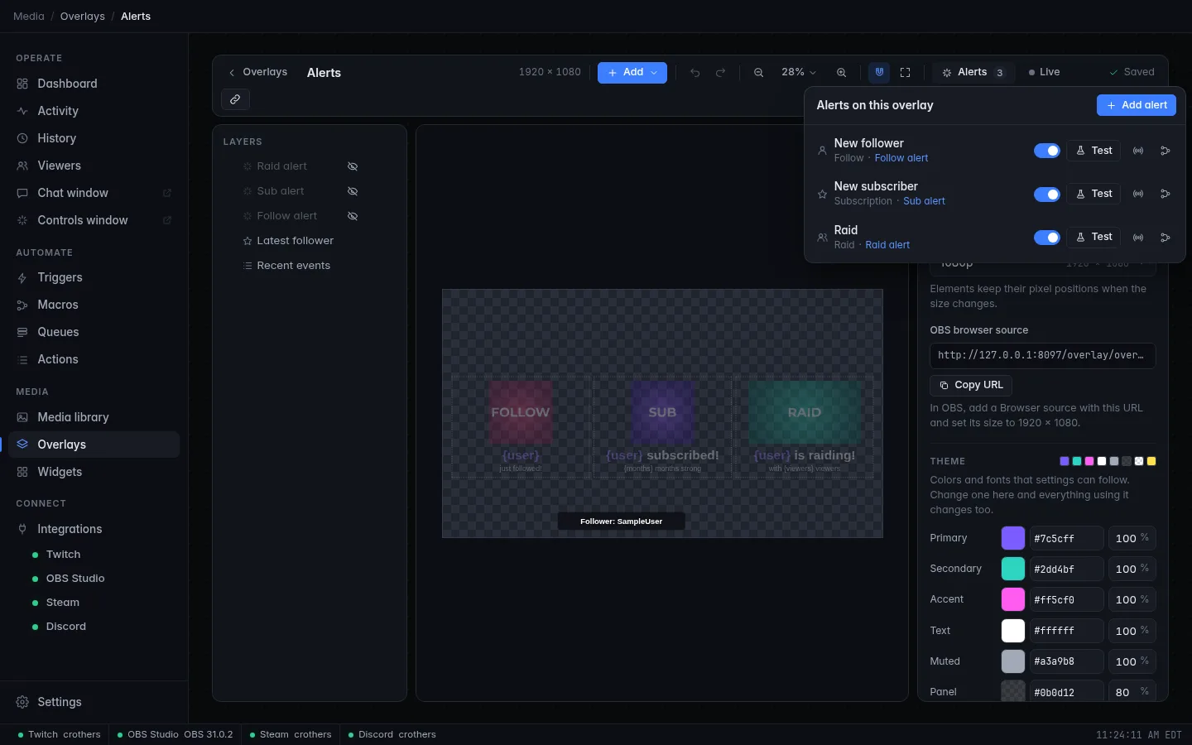Click the link chain icon button
The image size is (1192, 745).
click(x=235, y=99)
